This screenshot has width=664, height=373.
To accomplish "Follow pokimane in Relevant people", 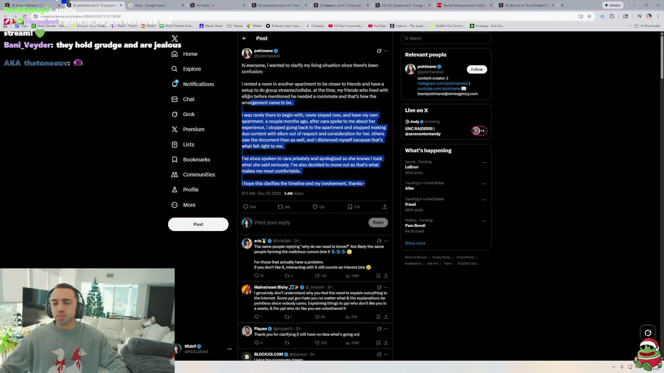I will coord(477,69).
